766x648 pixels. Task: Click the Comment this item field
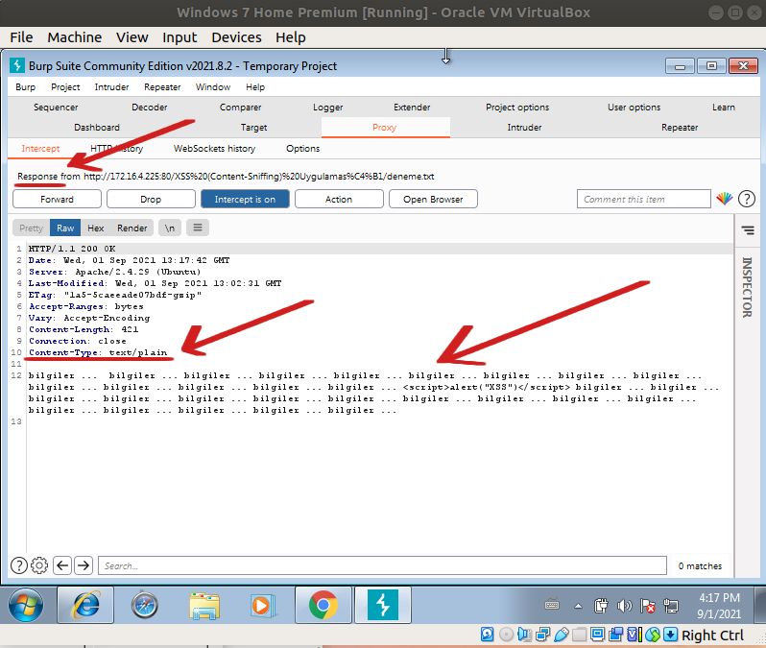[x=644, y=199]
